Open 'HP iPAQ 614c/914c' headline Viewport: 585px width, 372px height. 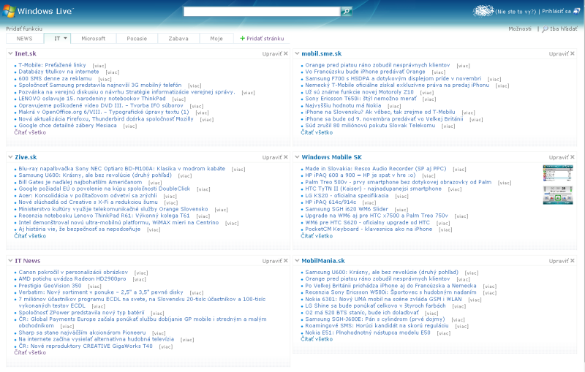coord(331,202)
